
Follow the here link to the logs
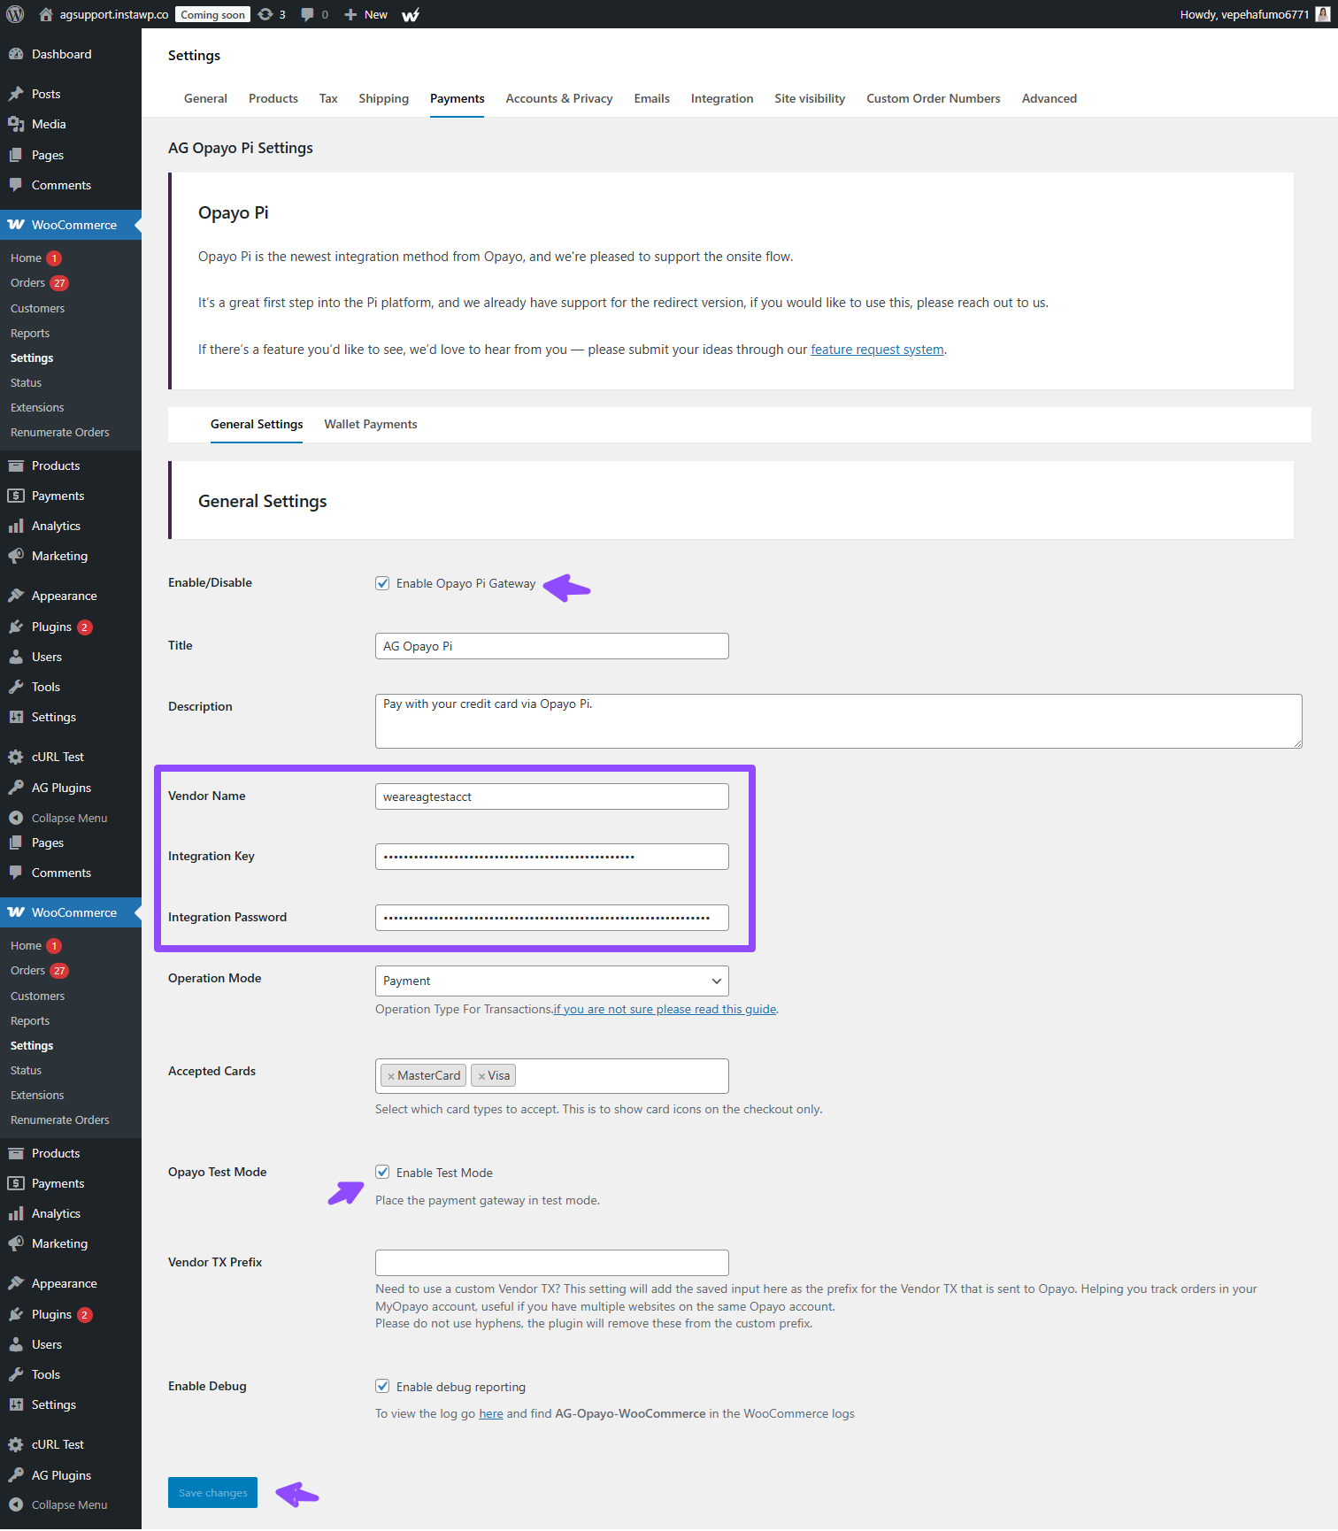click(491, 1413)
